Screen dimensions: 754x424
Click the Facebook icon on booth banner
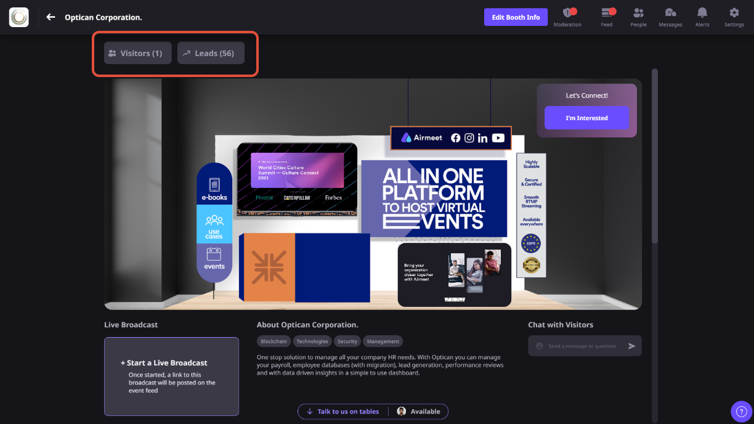(x=456, y=138)
